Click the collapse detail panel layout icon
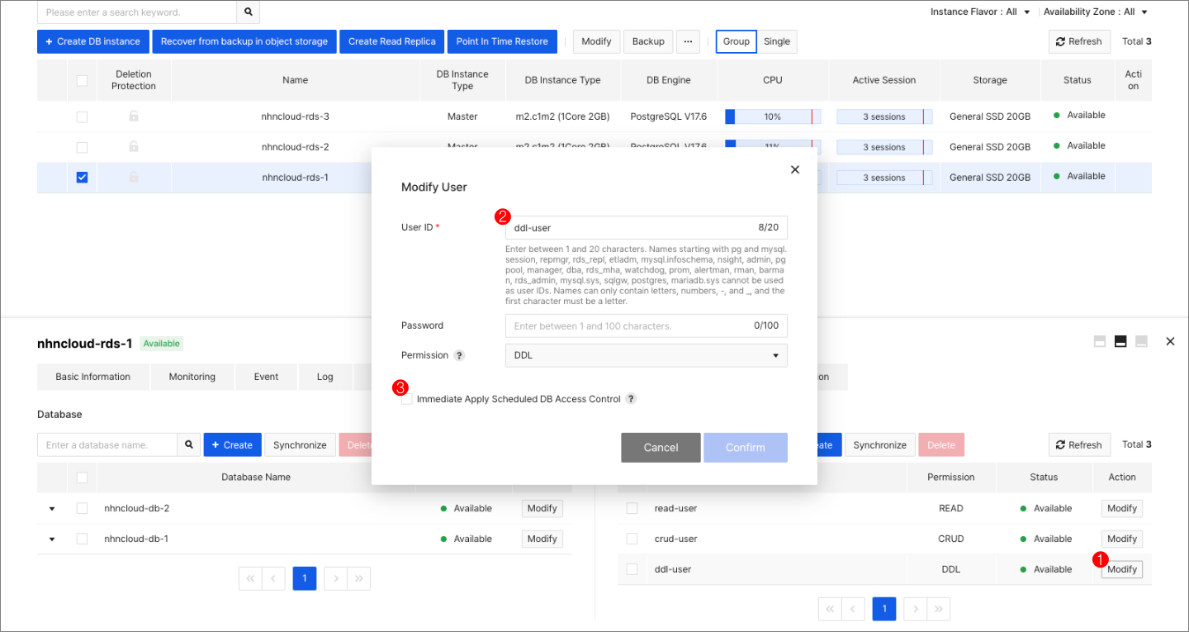 tap(1140, 340)
